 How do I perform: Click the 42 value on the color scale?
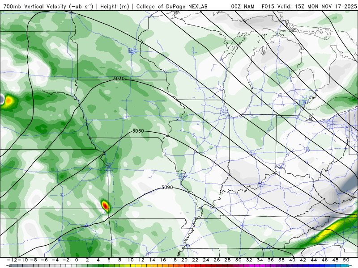(303, 260)
